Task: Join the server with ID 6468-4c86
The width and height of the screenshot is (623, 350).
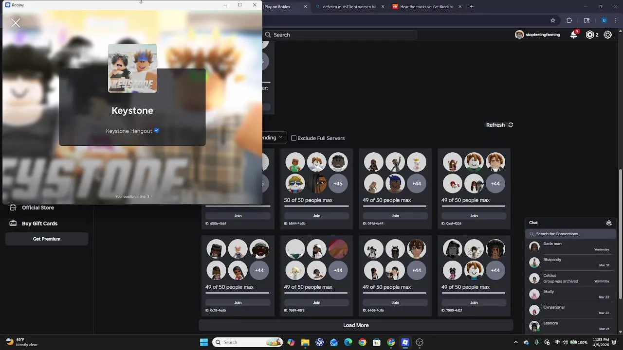Action: click(395, 302)
